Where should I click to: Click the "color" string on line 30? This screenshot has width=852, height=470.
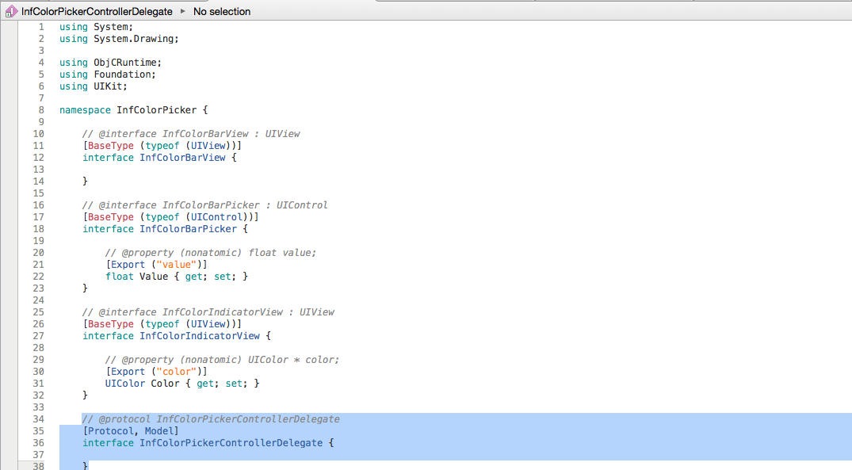[177, 372]
